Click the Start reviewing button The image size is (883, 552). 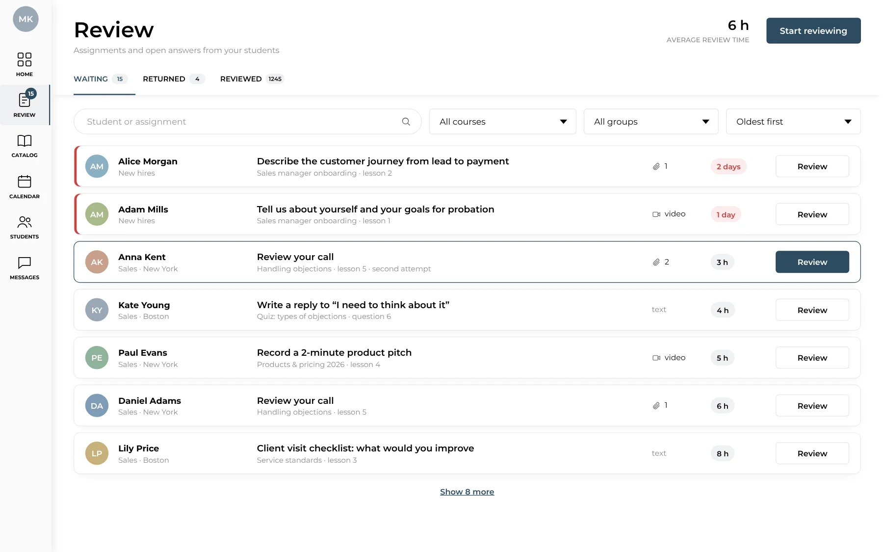(x=813, y=31)
